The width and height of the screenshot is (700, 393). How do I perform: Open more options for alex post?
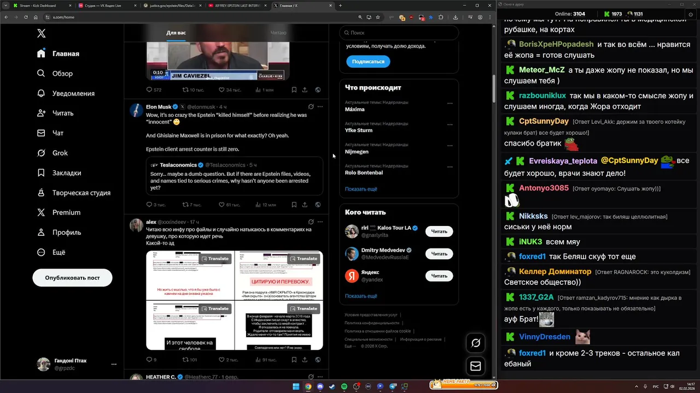(x=320, y=222)
